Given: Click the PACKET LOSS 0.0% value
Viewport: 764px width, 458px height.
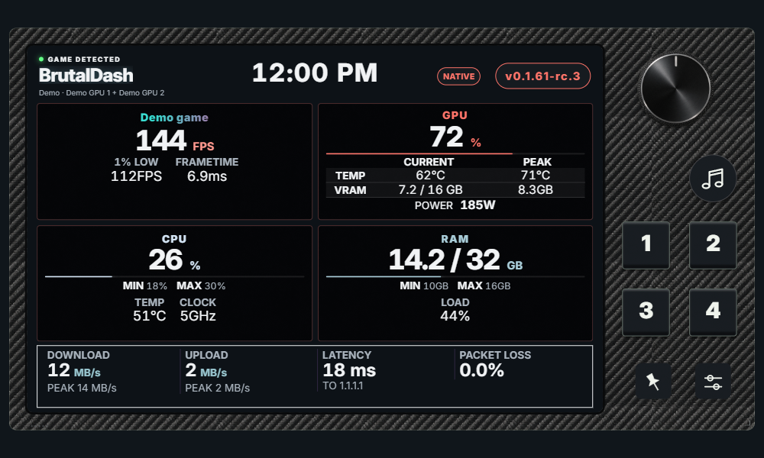Looking at the screenshot, I should tap(481, 370).
